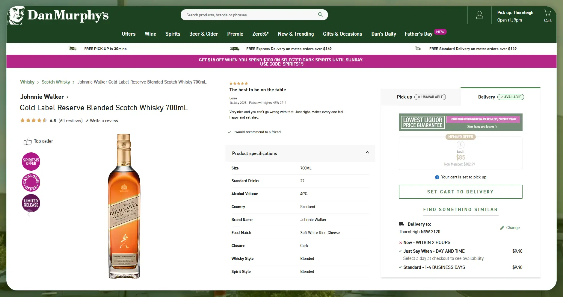Open See how we know link
The width and height of the screenshot is (563, 297).
[482, 127]
